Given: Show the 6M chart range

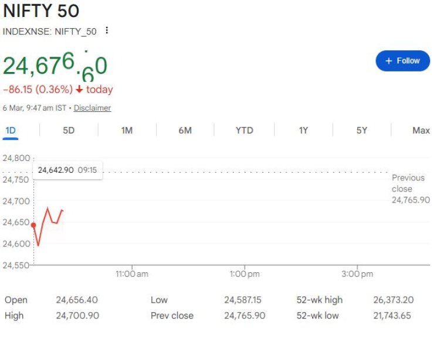Looking at the screenshot, I should 185,131.
